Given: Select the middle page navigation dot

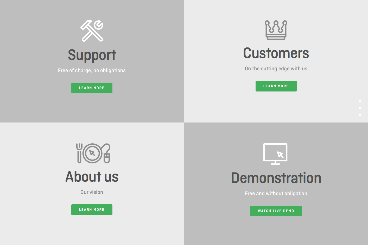Looking at the screenshot, I should pos(360,108).
